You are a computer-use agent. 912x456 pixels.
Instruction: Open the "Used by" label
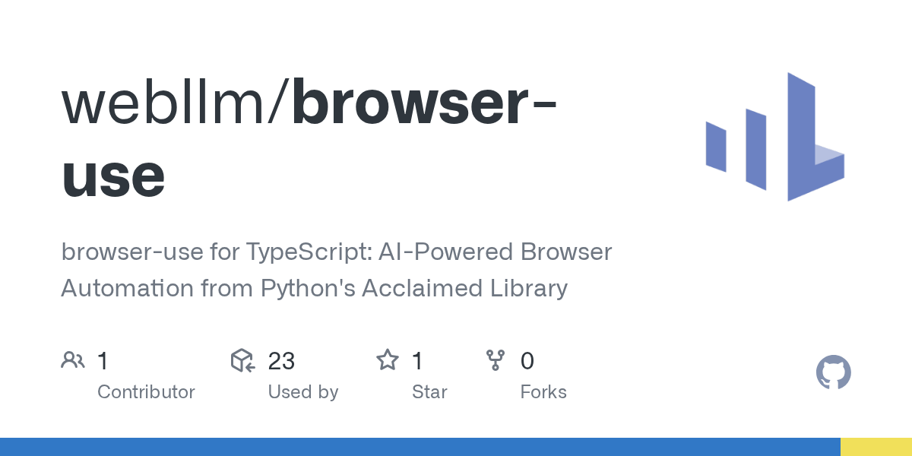[302, 392]
